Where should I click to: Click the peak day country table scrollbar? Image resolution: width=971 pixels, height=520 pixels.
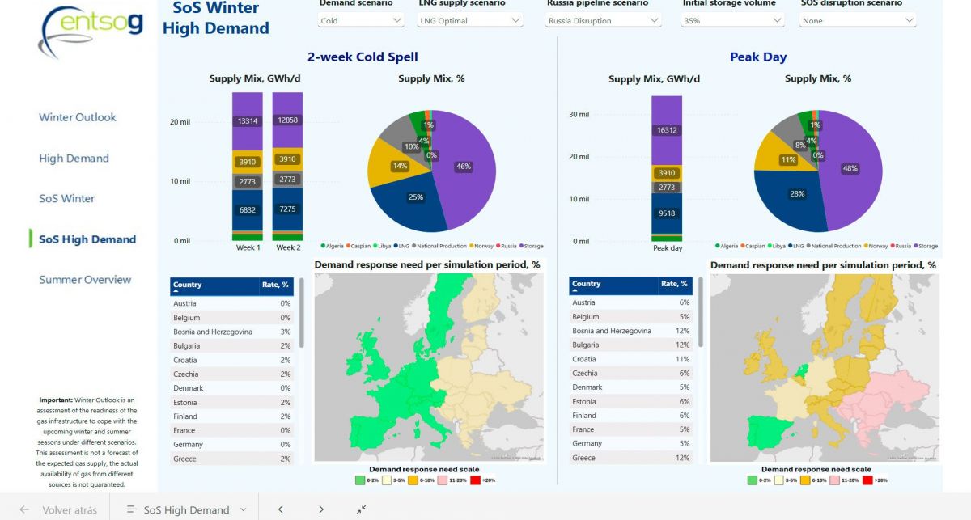click(x=701, y=313)
